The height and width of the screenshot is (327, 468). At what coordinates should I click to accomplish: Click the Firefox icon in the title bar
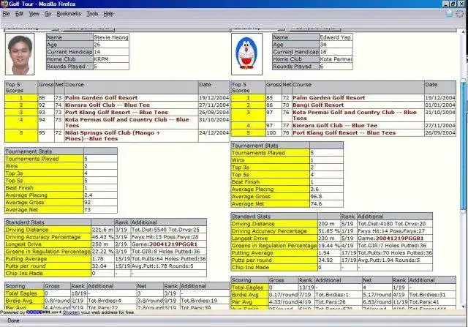[4, 4]
